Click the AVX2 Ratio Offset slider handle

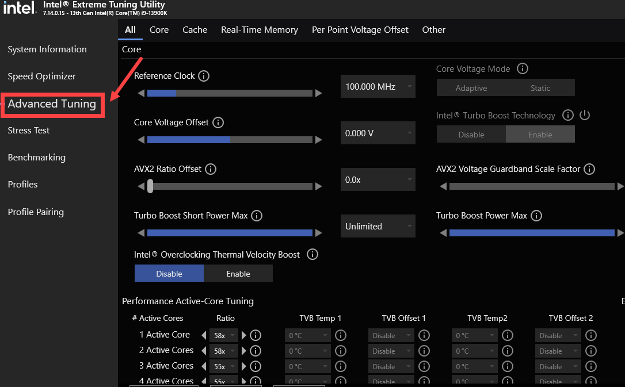150,186
